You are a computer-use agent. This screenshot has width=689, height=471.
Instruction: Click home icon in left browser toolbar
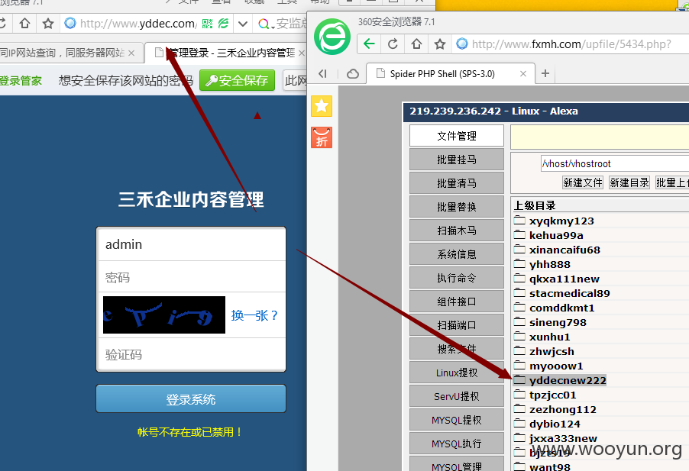tap(25, 23)
